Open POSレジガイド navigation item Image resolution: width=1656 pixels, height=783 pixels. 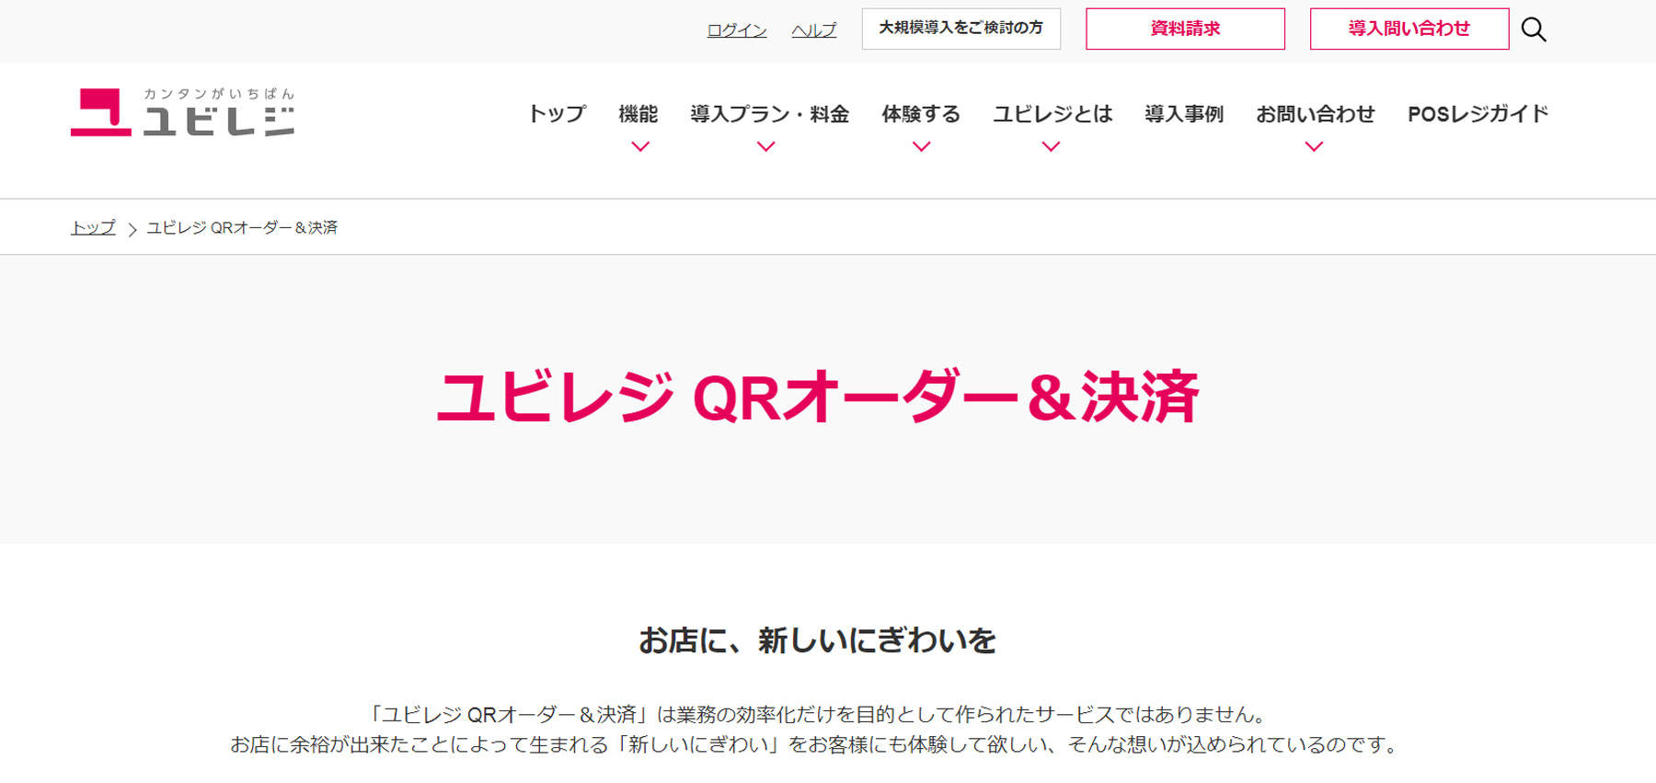point(1478,114)
